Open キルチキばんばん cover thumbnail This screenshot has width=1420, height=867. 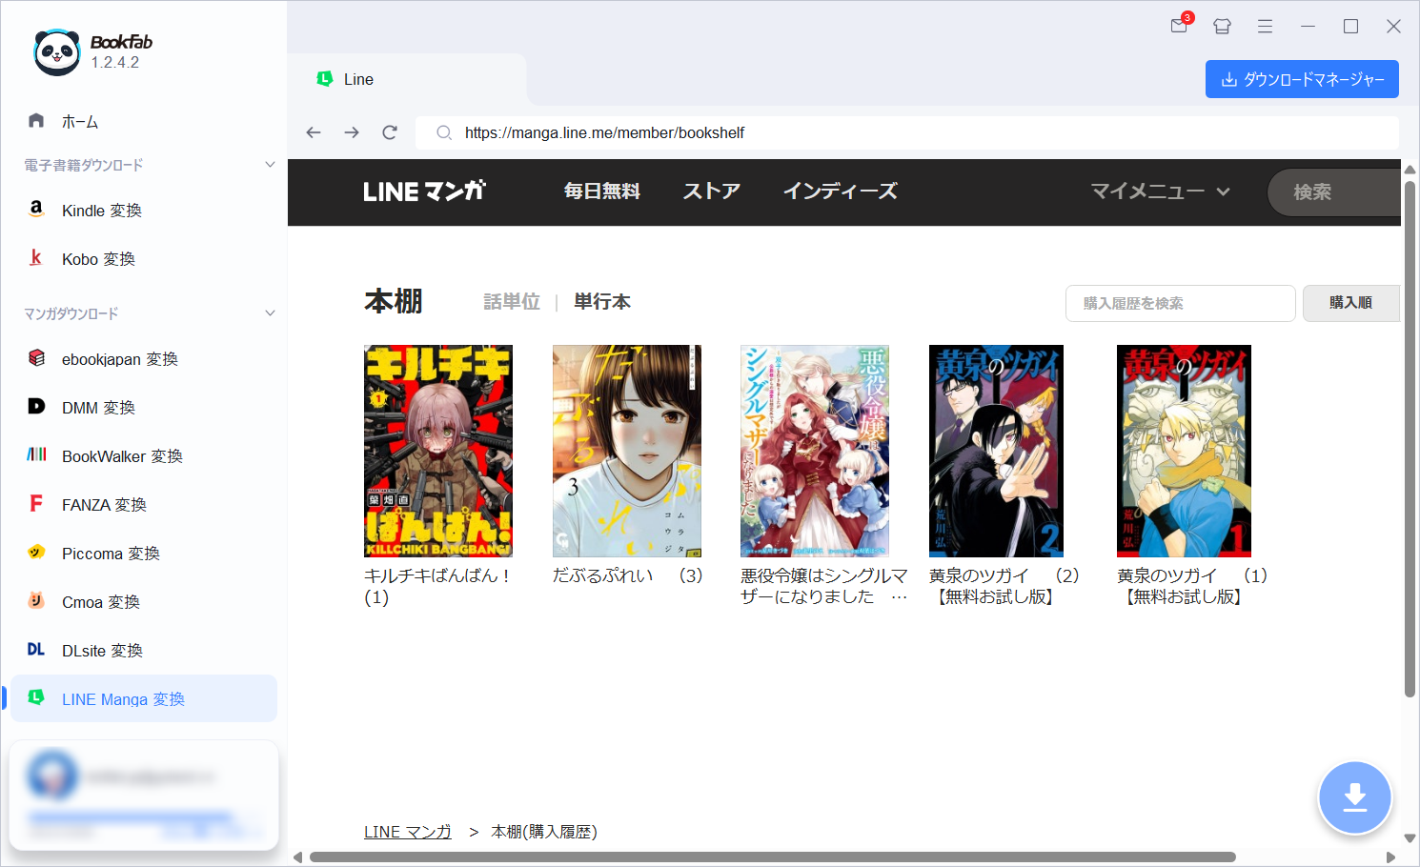pos(438,451)
